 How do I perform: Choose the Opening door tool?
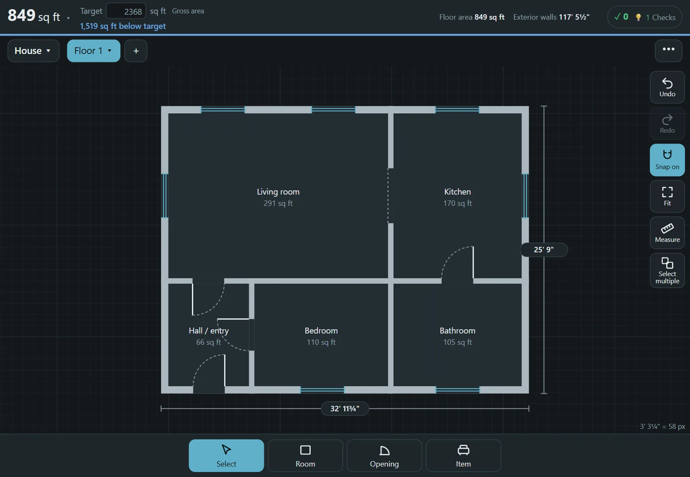(384, 455)
